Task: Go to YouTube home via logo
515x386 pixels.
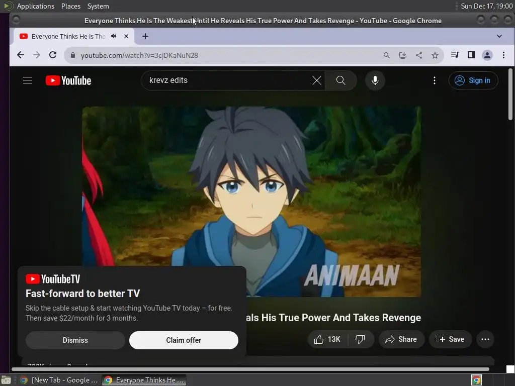Action: click(x=68, y=80)
